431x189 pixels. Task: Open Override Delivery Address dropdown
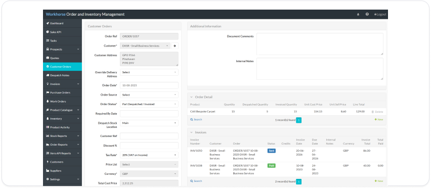pyautogui.click(x=149, y=72)
